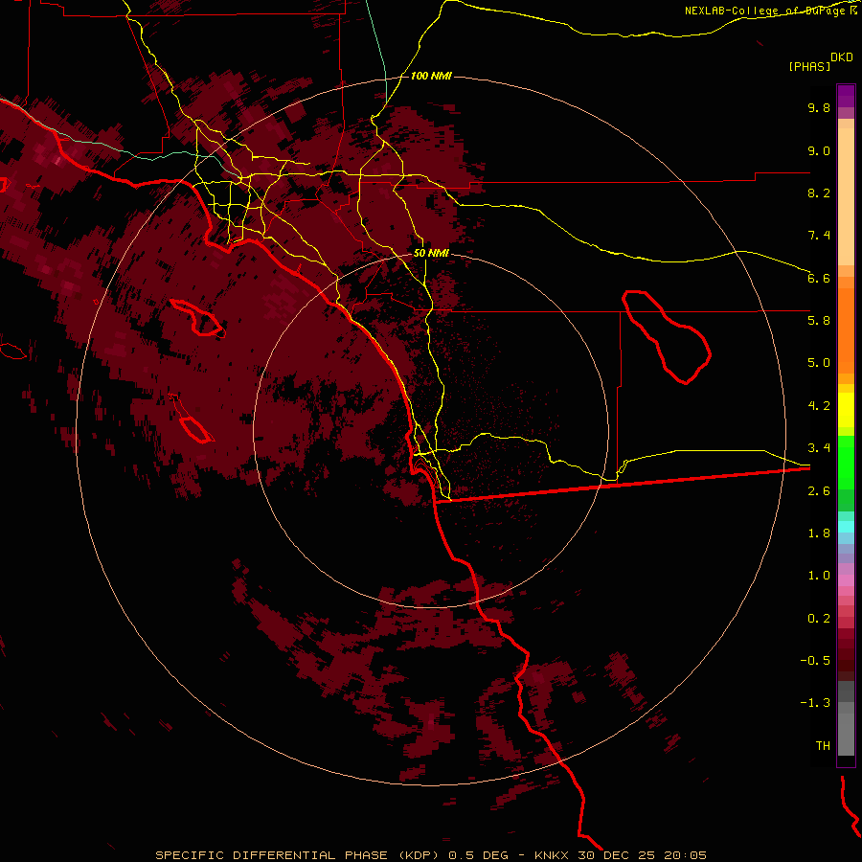Click the 9.0 value on color scale
Screen dimensions: 862x862
point(819,150)
